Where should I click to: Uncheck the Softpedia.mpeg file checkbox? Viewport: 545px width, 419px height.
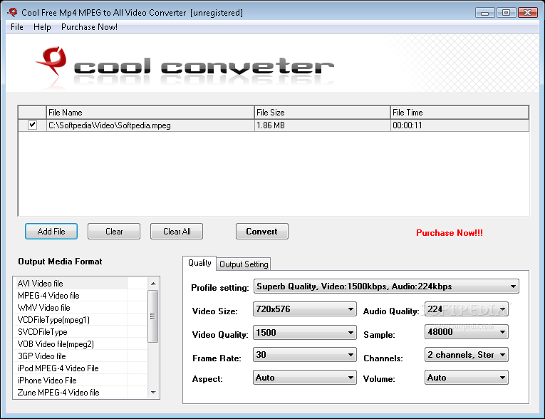click(x=32, y=125)
